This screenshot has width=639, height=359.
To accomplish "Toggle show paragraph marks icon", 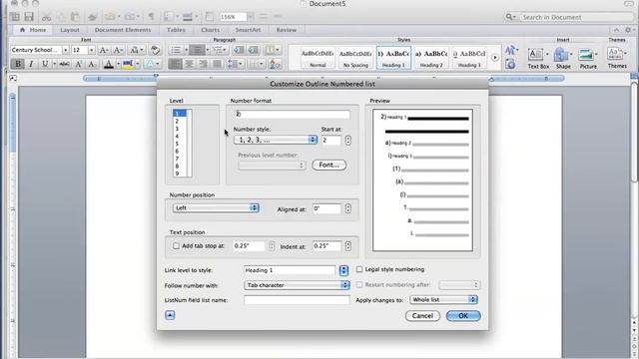I will pyautogui.click(x=151, y=17).
